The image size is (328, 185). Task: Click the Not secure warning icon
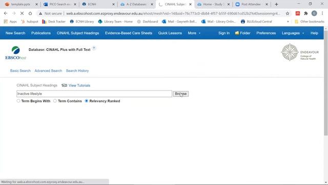point(40,13)
